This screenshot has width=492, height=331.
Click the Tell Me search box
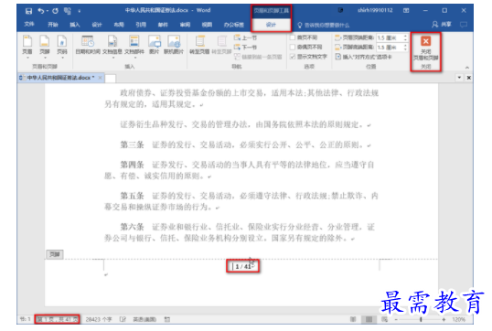click(x=323, y=25)
